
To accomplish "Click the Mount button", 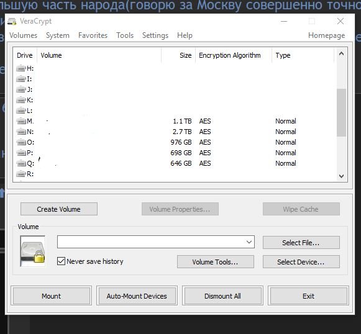I will point(52,296).
